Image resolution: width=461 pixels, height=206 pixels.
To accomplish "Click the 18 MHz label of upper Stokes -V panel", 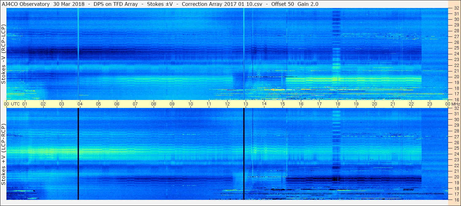I will pyautogui.click(x=456, y=88).
